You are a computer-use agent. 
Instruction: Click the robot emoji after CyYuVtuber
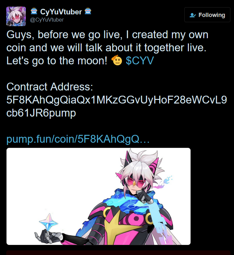coord(88,11)
